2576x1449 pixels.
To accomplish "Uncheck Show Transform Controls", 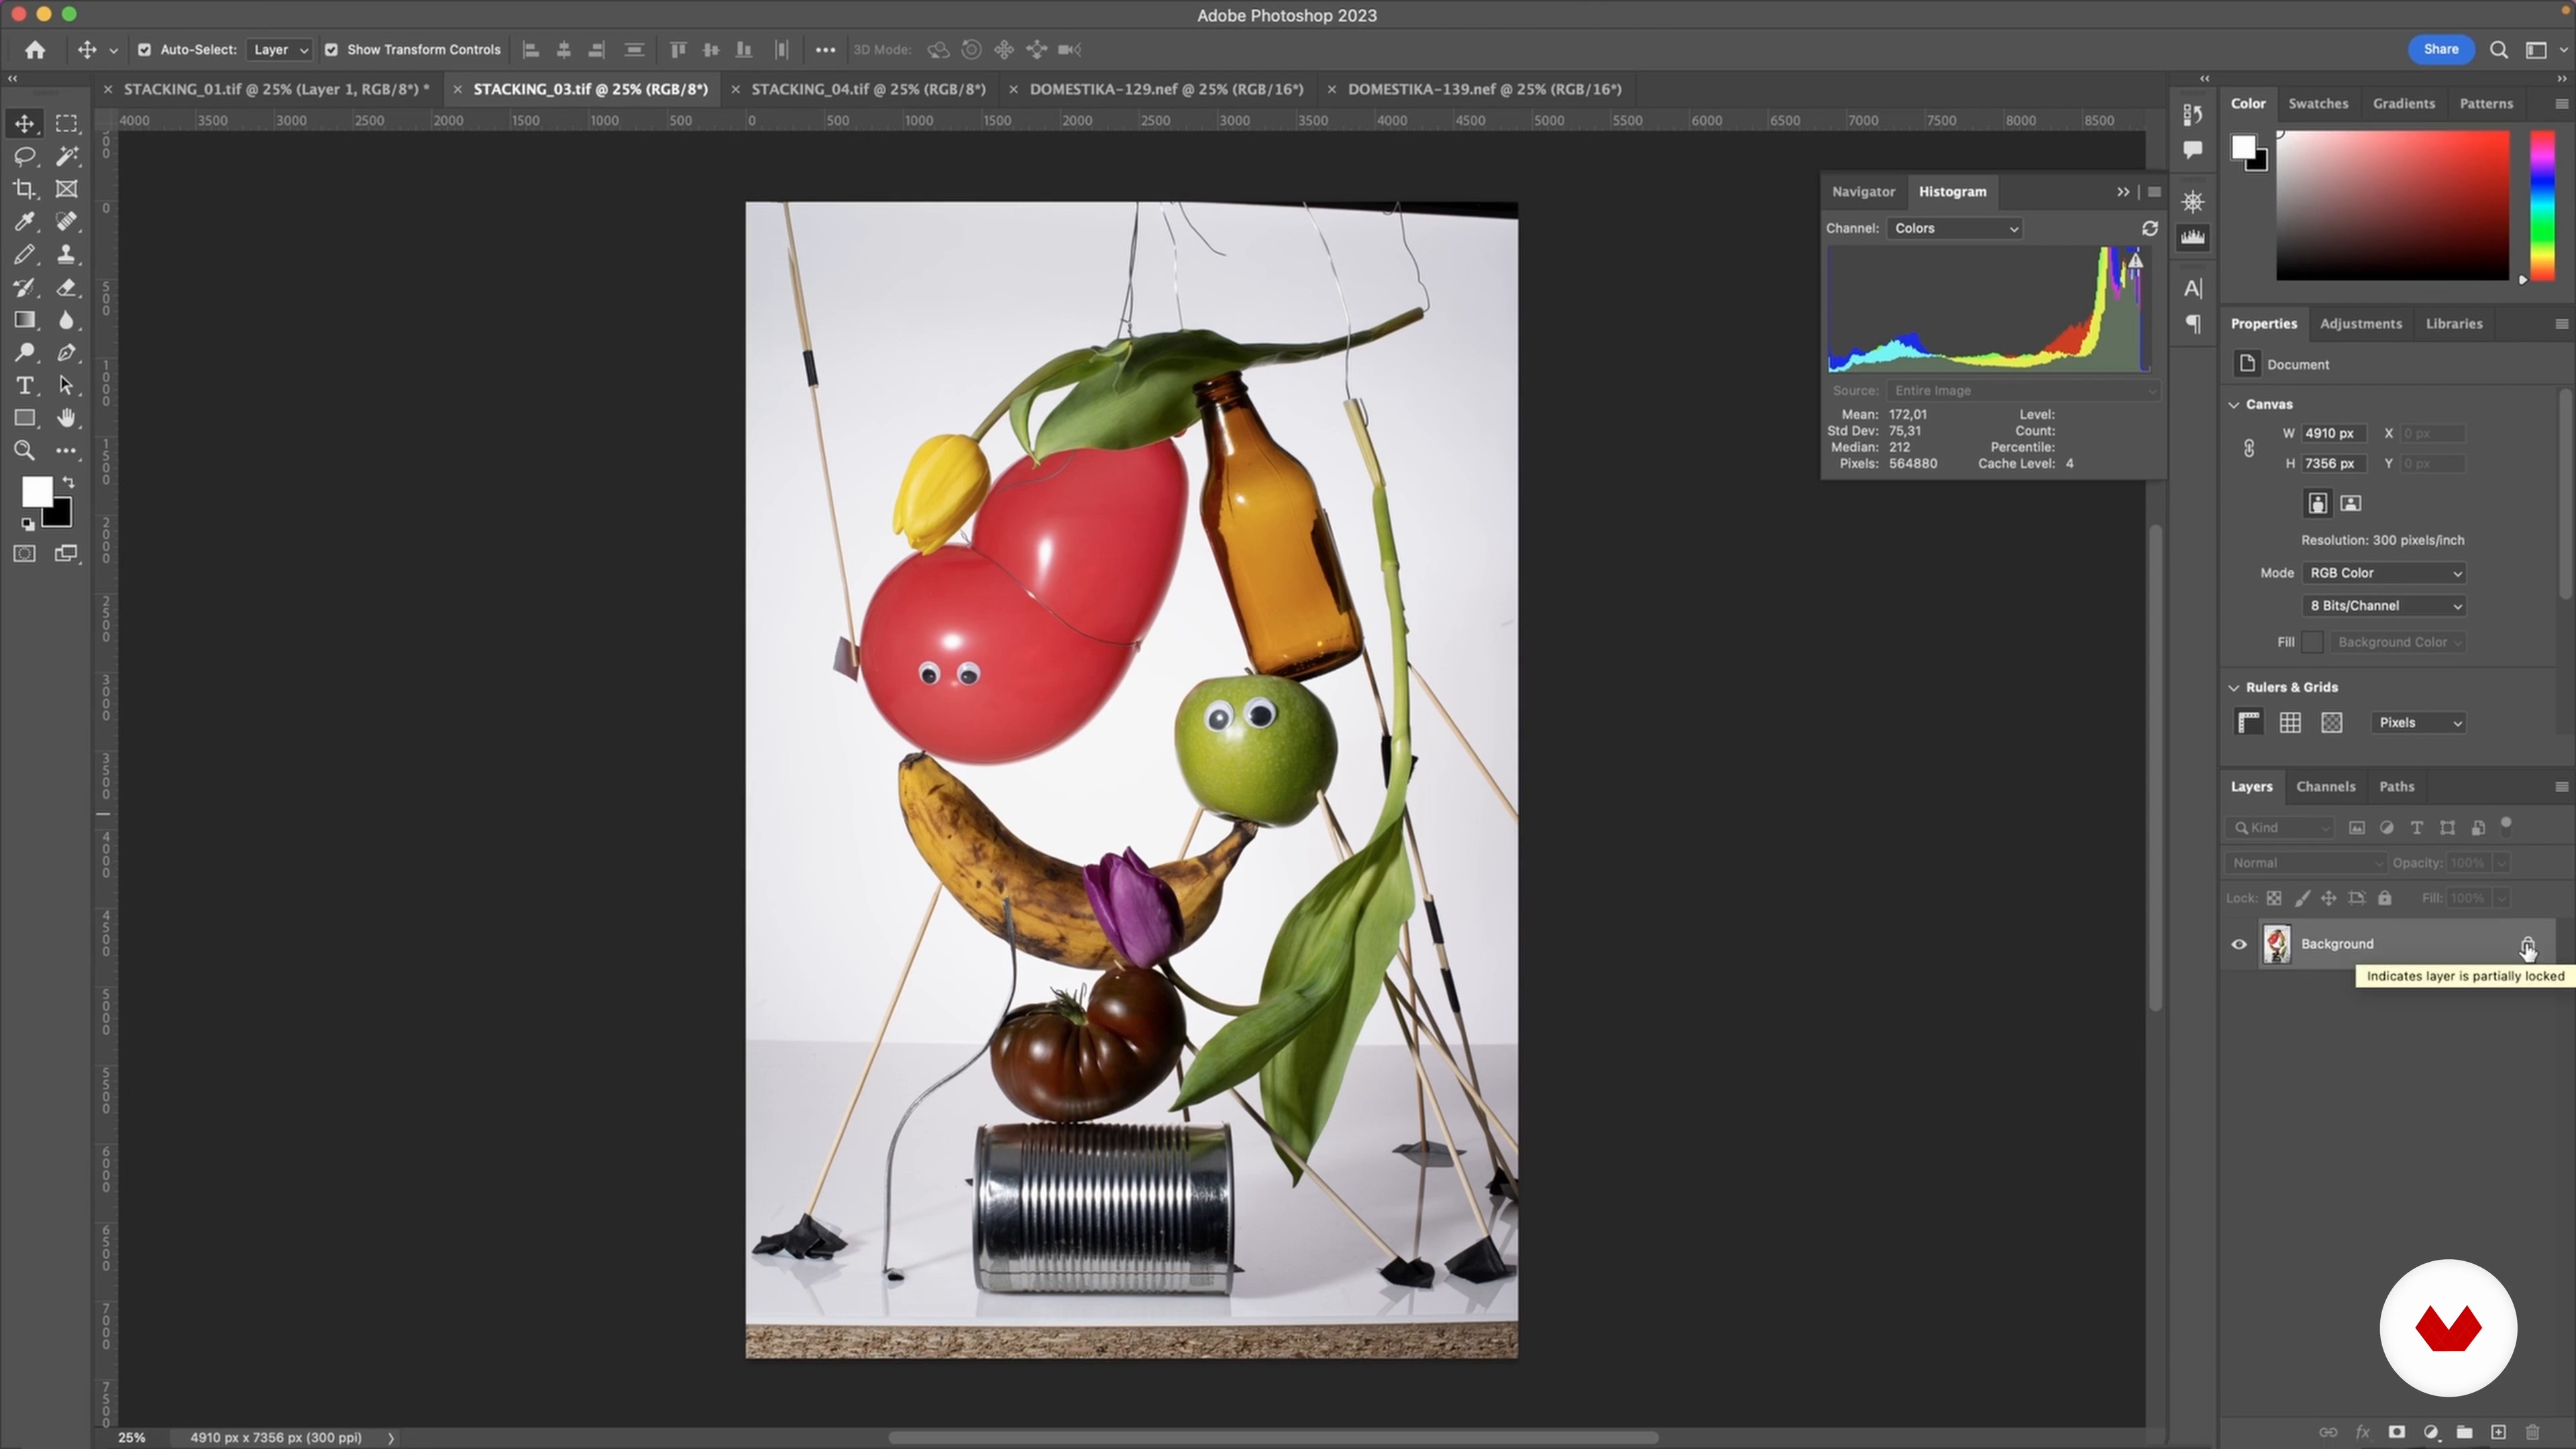I will (x=331, y=50).
